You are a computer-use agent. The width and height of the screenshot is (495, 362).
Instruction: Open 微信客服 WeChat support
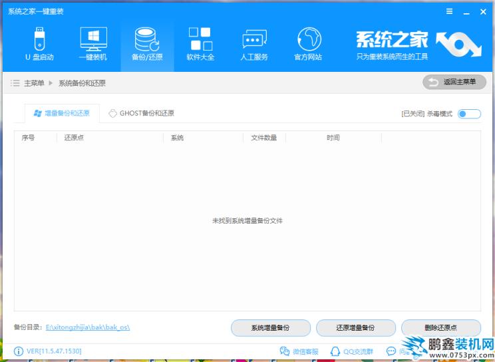(x=299, y=351)
